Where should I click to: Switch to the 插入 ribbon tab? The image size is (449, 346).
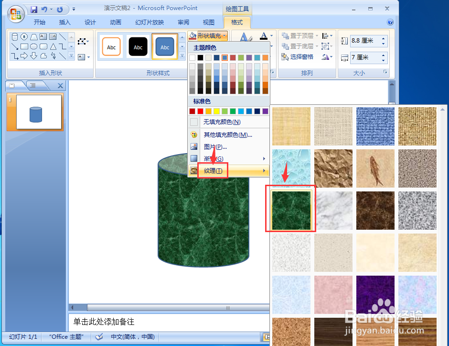(64, 22)
